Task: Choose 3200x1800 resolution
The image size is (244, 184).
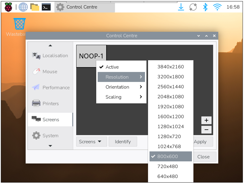Action: point(171,77)
